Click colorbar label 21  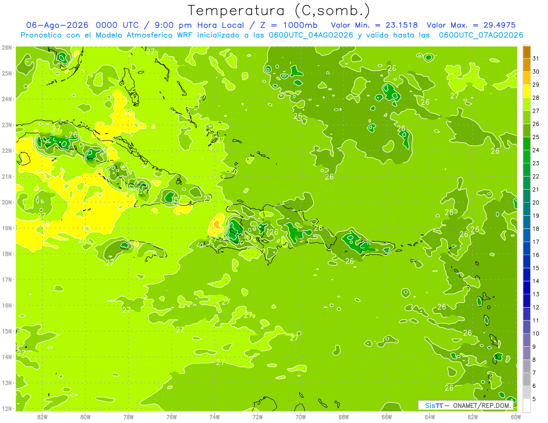pos(536,189)
